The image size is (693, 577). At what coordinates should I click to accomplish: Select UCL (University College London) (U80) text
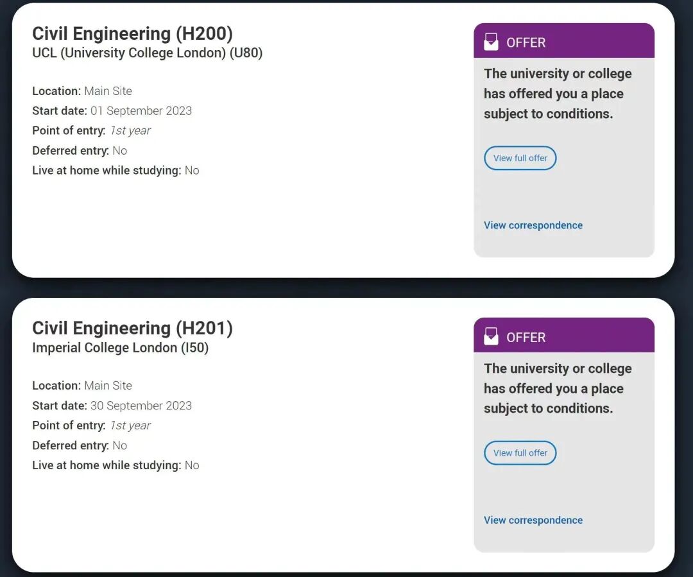coord(147,53)
